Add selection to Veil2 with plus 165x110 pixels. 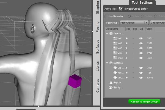(127, 43)
